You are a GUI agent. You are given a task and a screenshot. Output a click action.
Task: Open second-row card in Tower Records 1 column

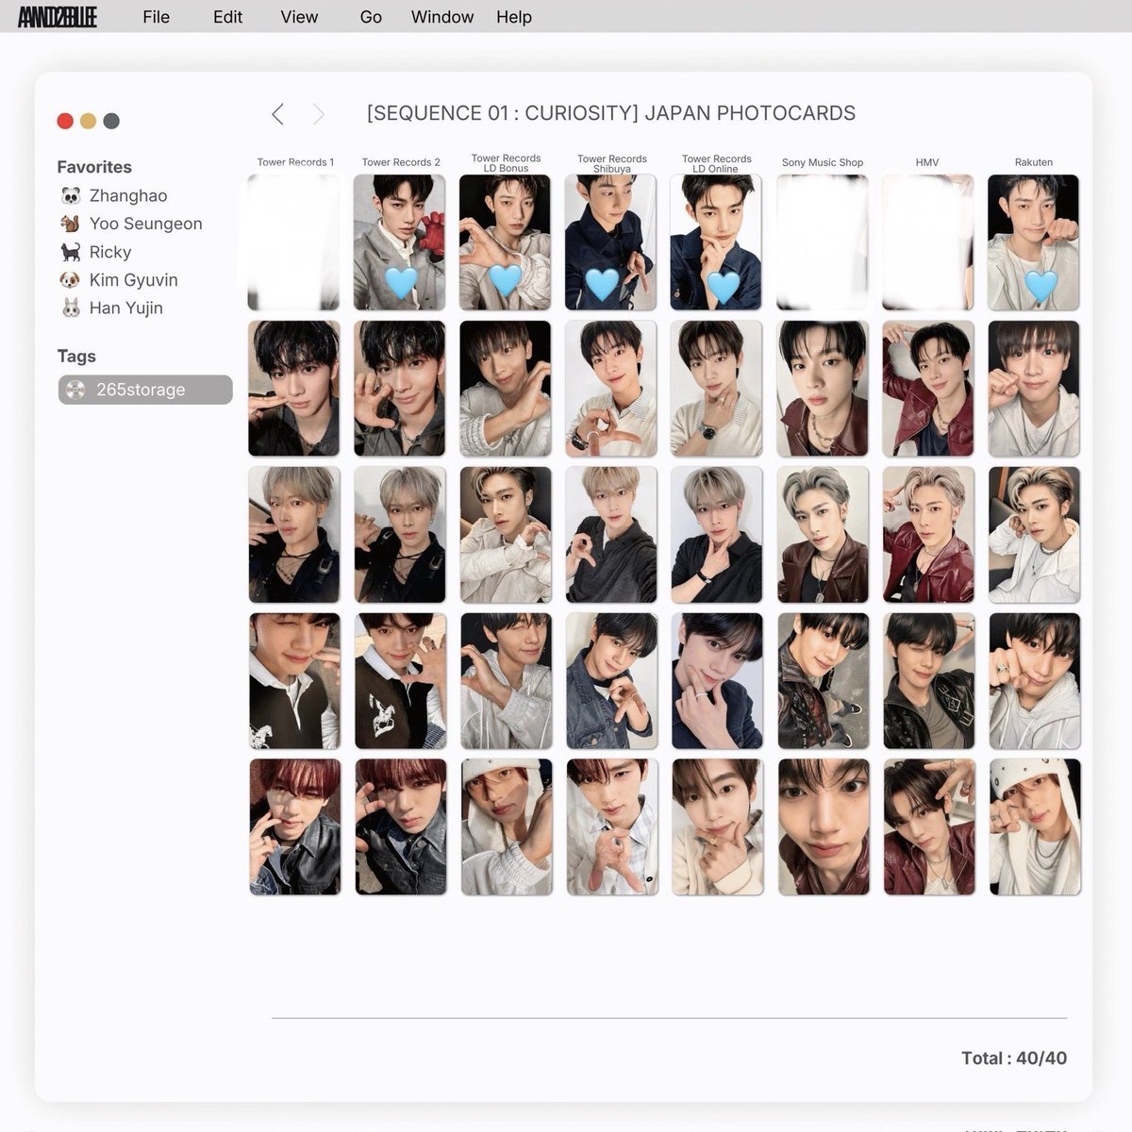click(x=293, y=389)
